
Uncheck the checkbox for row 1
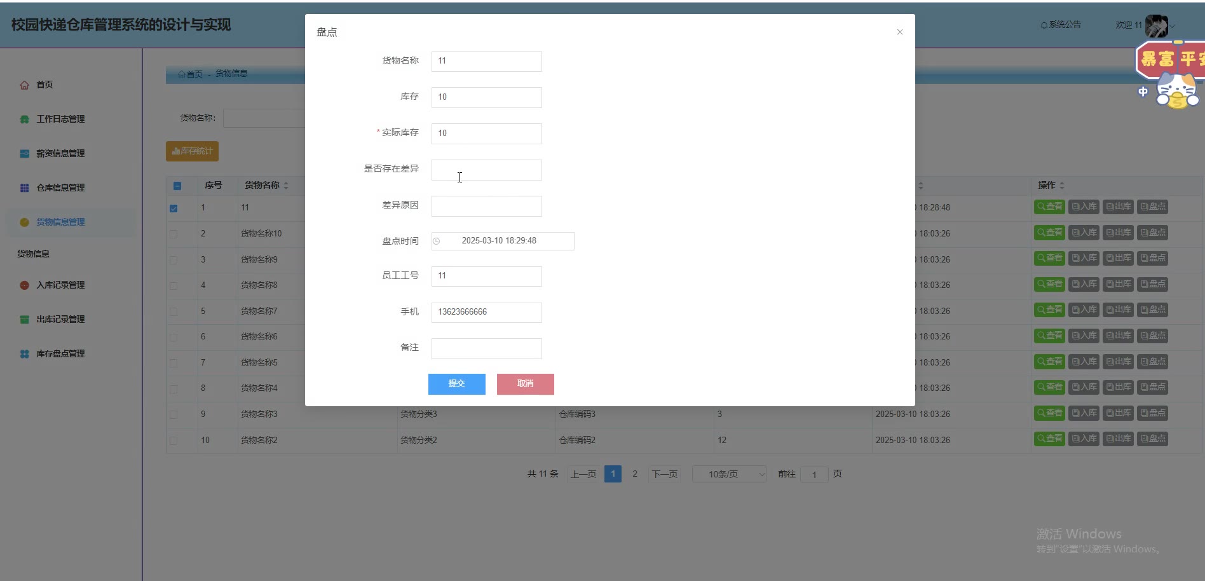[x=174, y=208]
